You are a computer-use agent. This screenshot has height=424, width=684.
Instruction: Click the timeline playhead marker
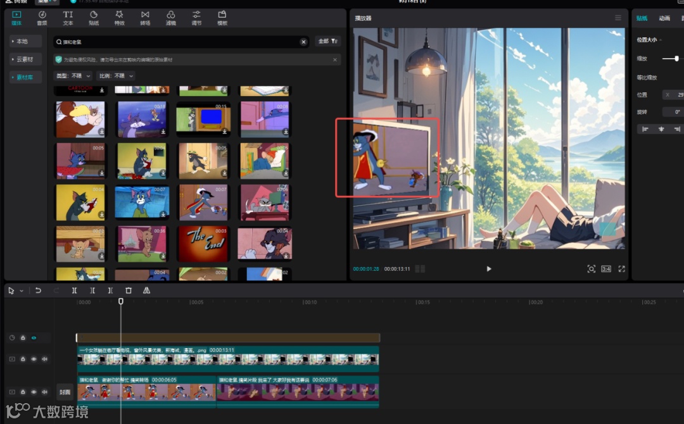tap(121, 301)
